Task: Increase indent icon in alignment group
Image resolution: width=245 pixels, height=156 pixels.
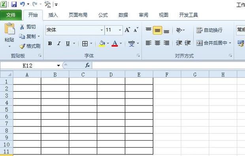Action: 187,43
